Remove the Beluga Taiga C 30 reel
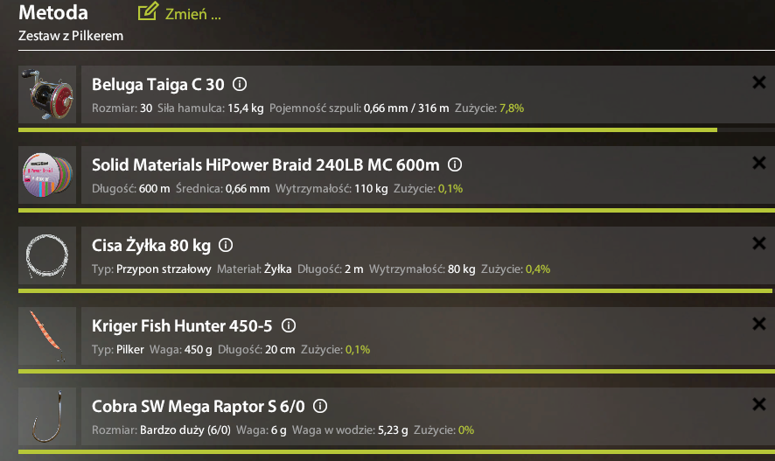This screenshot has height=461, width=775. (758, 82)
